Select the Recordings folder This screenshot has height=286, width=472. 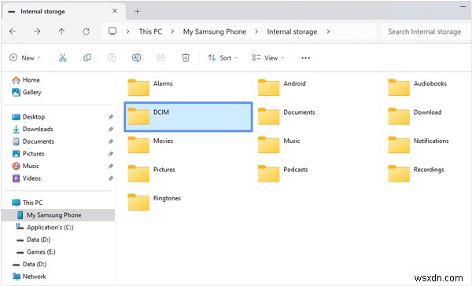[416, 173]
